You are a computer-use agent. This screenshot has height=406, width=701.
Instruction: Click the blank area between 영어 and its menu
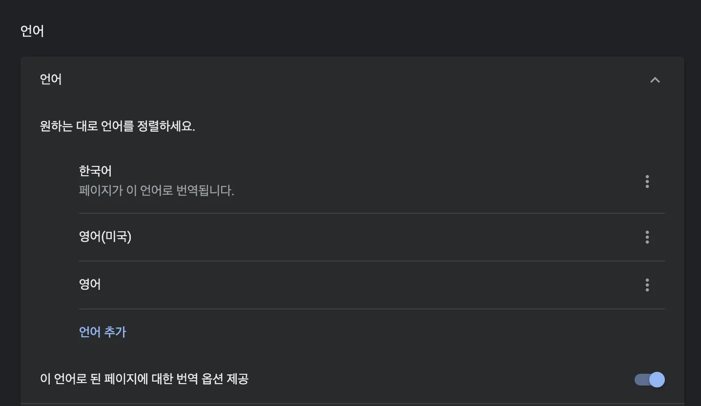point(371,285)
